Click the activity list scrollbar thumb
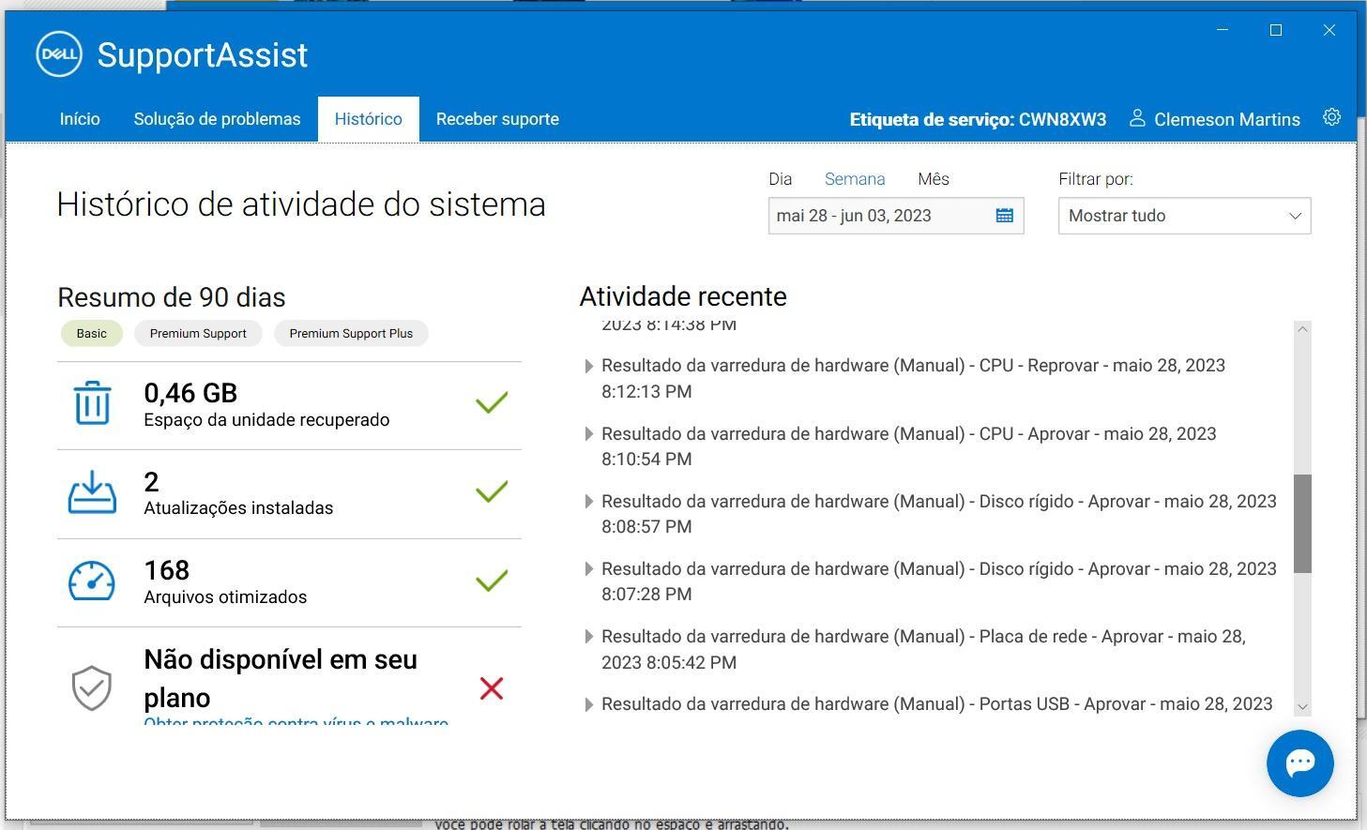This screenshot has height=830, width=1367. (x=1302, y=523)
